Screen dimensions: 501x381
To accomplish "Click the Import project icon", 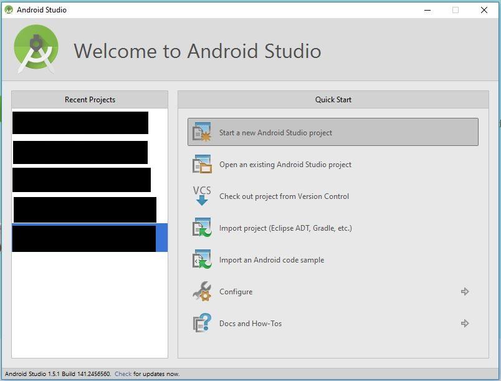I will pyautogui.click(x=202, y=228).
